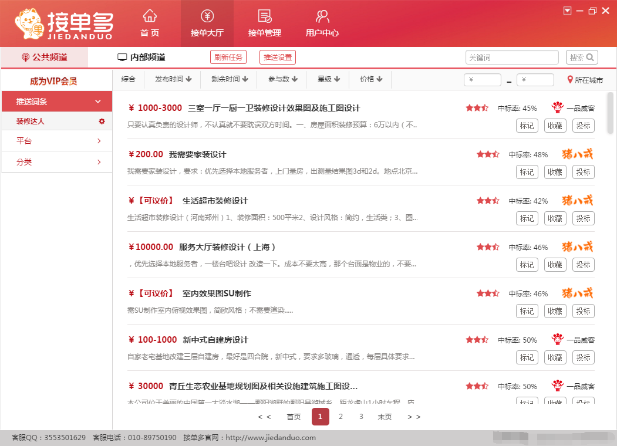Expand the 分类 category list
This screenshot has height=446, width=617.
pos(99,162)
